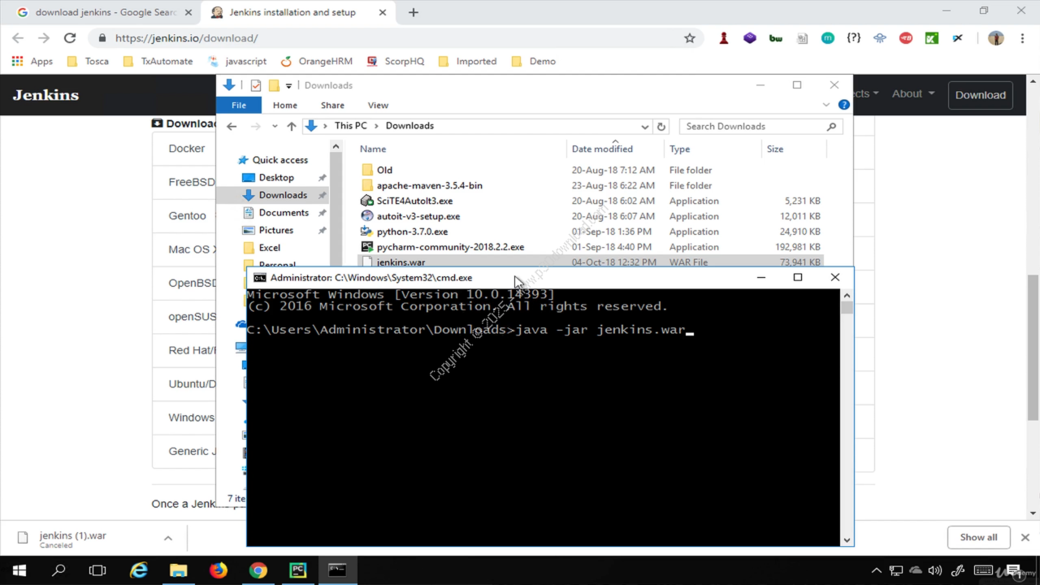
Task: Select Documents in navigation pane
Action: pos(284,213)
